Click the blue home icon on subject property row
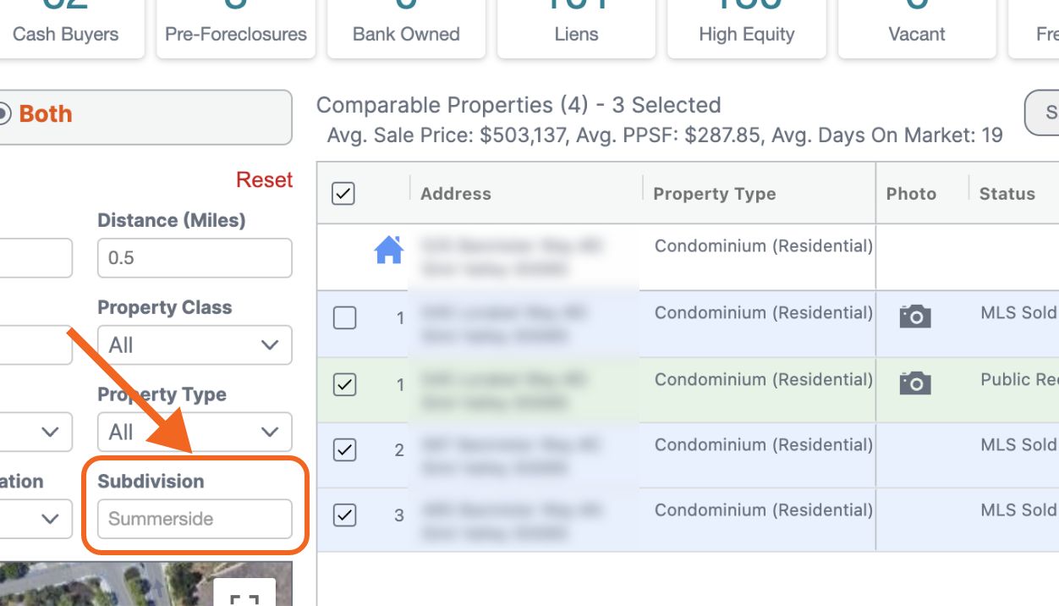 [387, 247]
